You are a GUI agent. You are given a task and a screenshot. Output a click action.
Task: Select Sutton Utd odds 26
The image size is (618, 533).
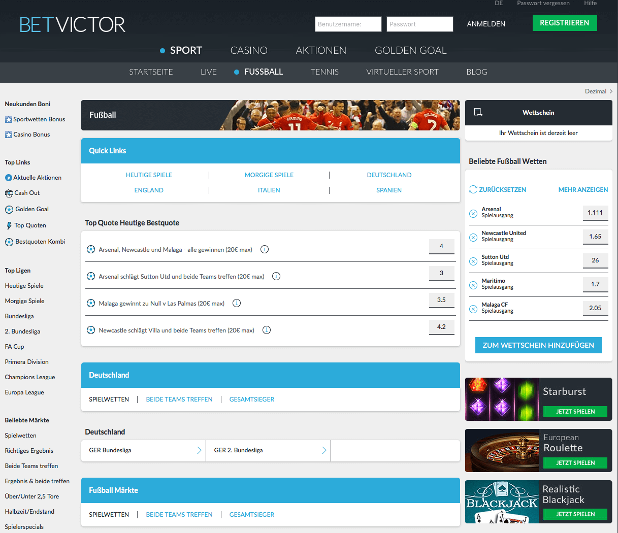595,260
